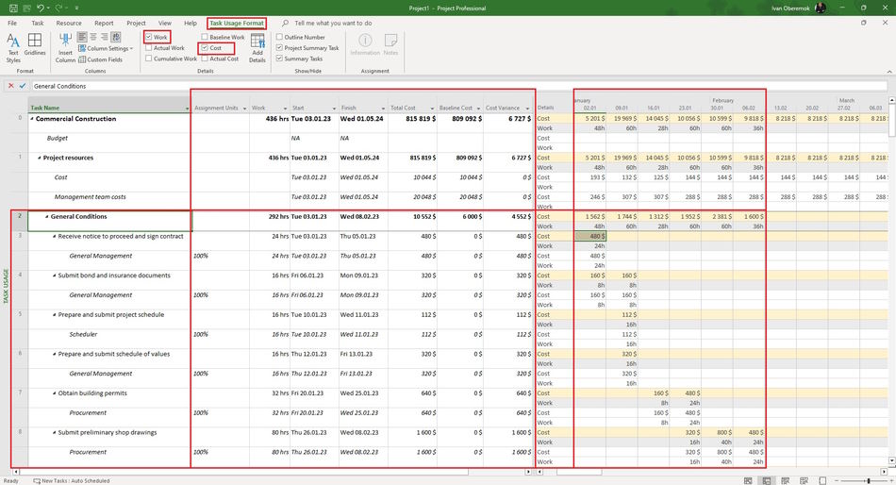Open the Column Settings dropdown
The height and width of the screenshot is (485, 896).
click(x=106, y=49)
